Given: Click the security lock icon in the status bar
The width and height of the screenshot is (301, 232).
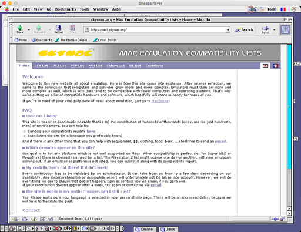Looking at the screenshot, I should click(282, 219).
